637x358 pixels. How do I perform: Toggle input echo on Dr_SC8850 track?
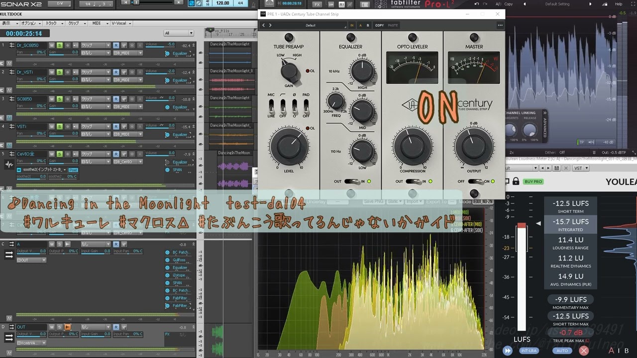tap(75, 45)
